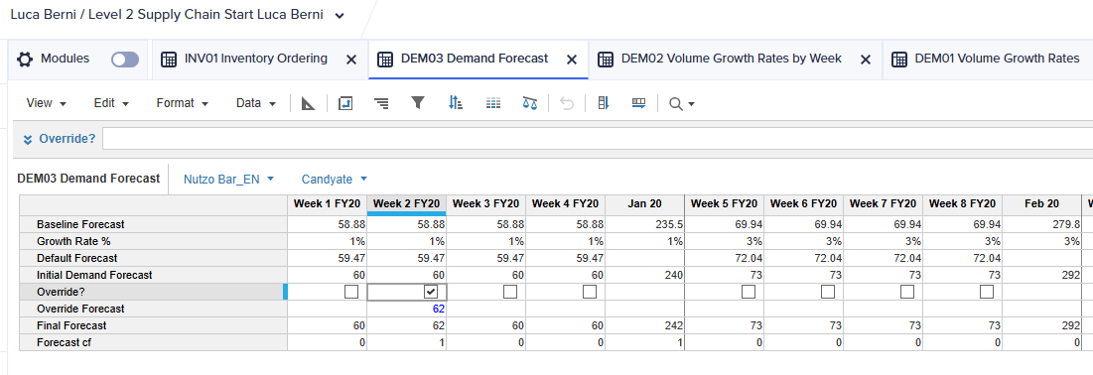Select the Final Forecast row header
The image size is (1093, 375).
153,325
